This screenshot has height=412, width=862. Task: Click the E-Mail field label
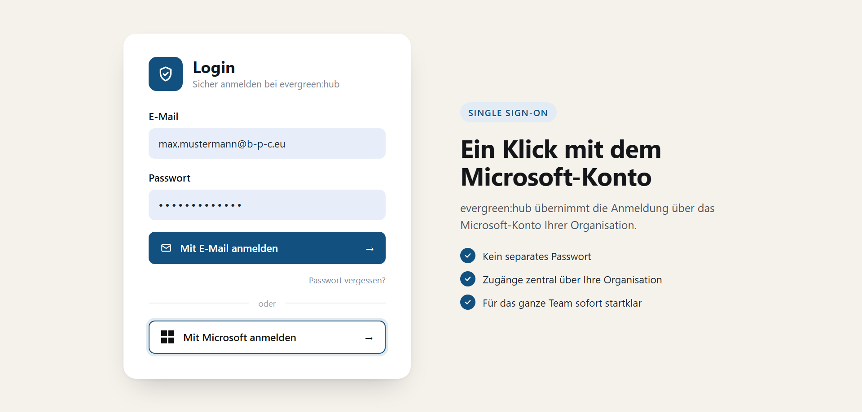point(163,117)
